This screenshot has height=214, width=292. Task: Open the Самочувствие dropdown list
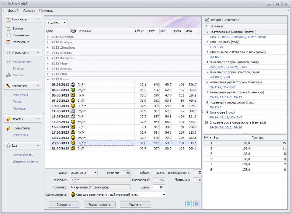coord(164,195)
